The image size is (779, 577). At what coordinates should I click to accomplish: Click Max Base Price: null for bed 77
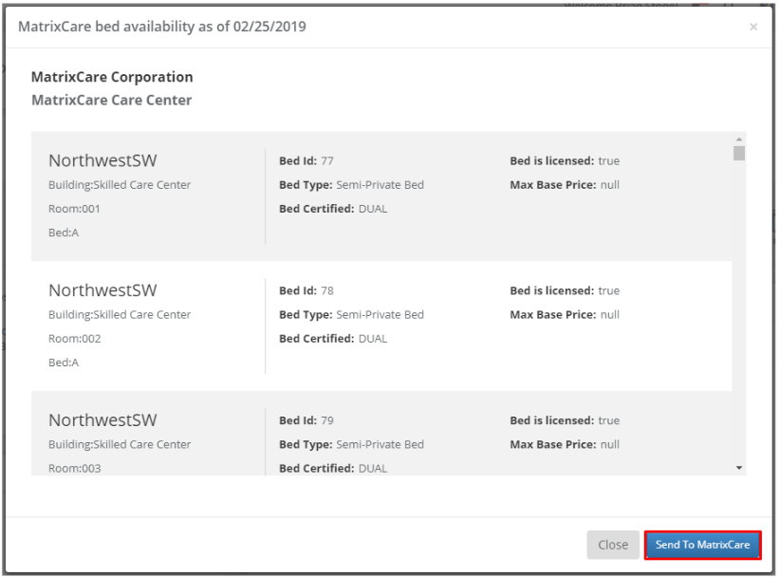click(x=565, y=185)
